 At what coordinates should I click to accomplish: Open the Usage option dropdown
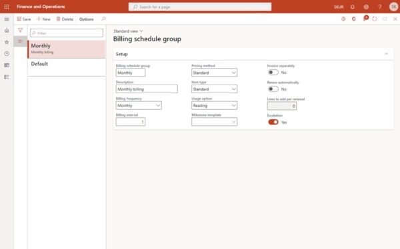tap(214, 105)
